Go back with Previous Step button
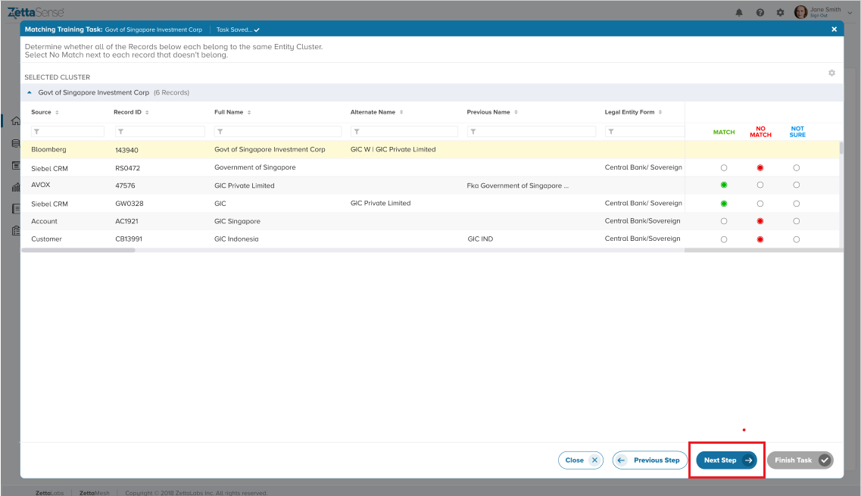861x496 pixels. 649,460
